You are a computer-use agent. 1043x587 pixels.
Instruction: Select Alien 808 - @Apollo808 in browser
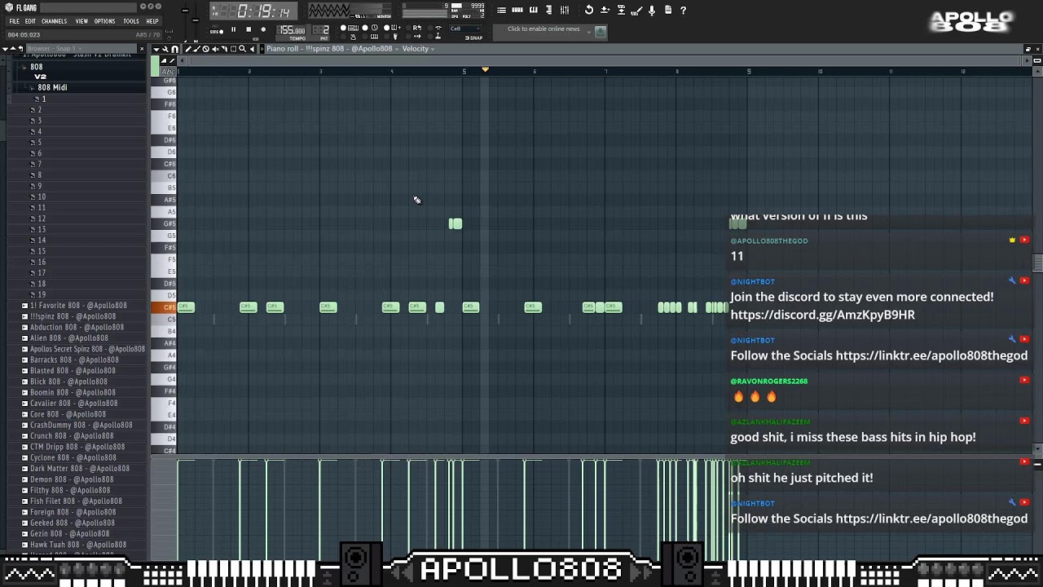tap(69, 338)
